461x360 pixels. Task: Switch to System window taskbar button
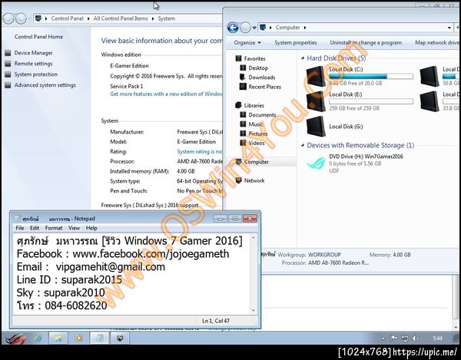[119, 339]
